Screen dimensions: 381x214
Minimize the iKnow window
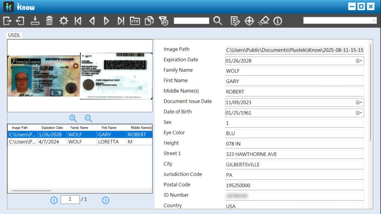(352, 6)
